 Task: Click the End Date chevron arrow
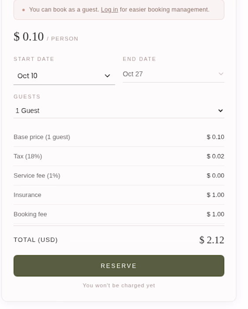[221, 74]
